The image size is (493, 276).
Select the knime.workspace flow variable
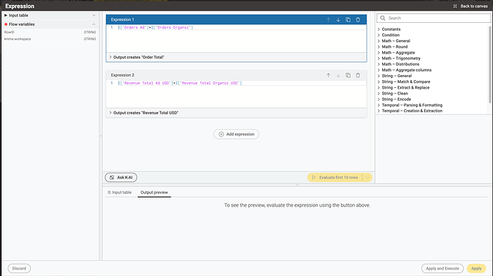[x=50, y=39]
